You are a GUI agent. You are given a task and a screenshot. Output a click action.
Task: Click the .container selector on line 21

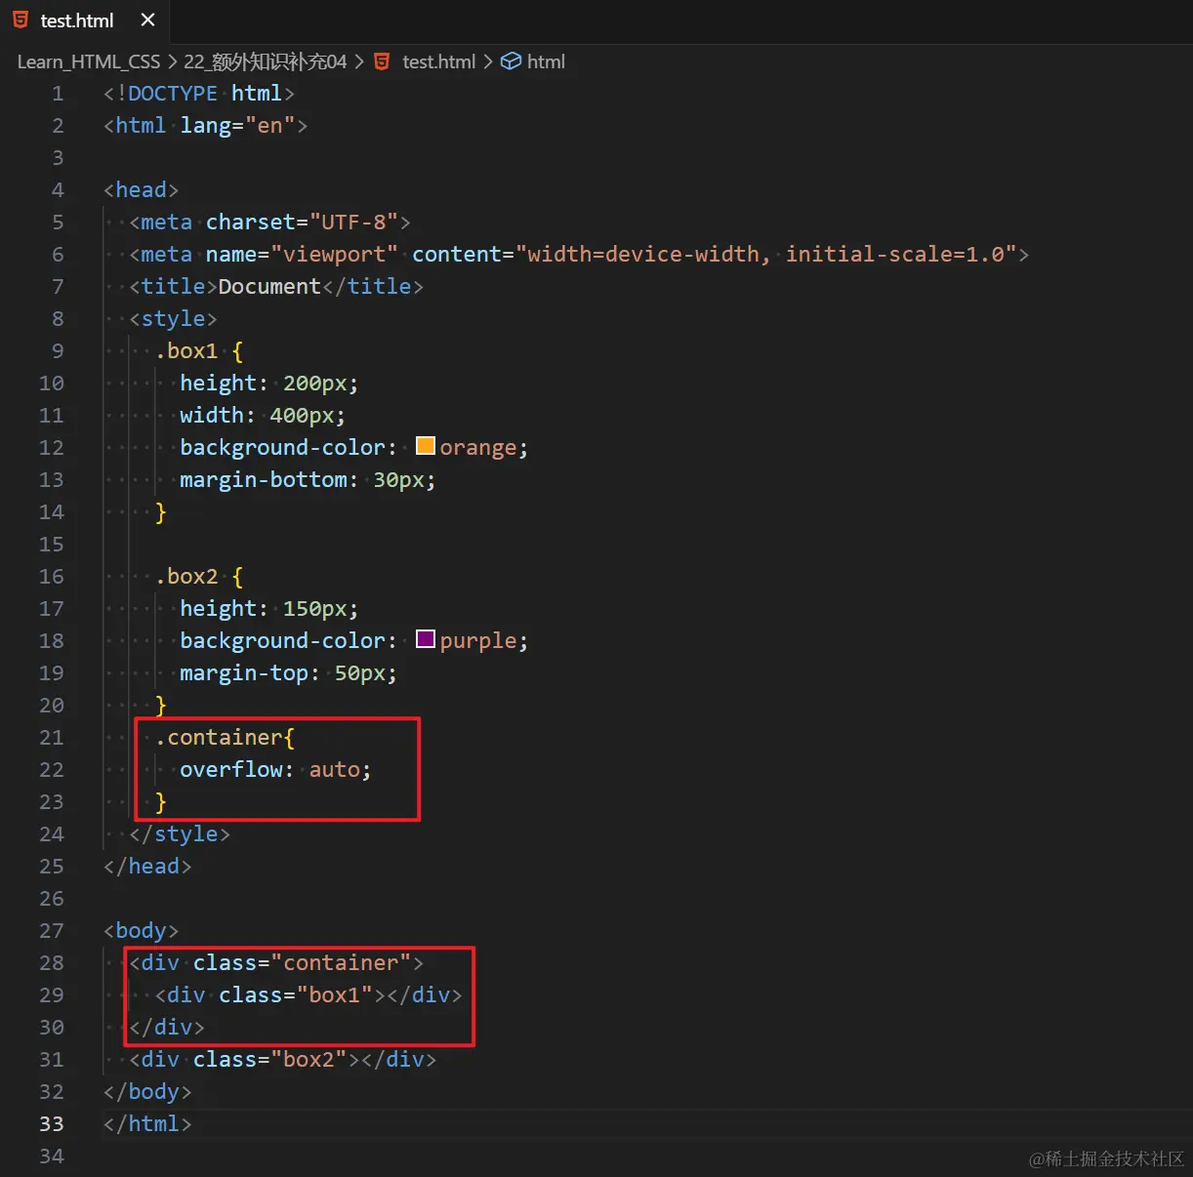click(x=220, y=738)
